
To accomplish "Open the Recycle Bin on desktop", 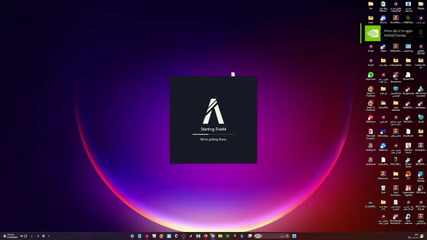I will (x=383, y=190).
